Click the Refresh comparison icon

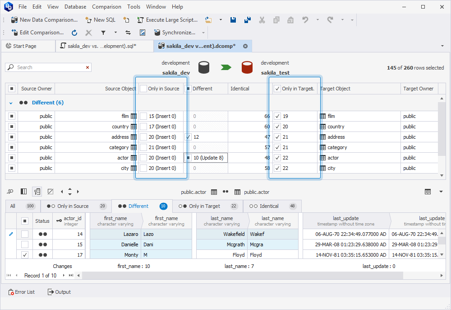74,33
